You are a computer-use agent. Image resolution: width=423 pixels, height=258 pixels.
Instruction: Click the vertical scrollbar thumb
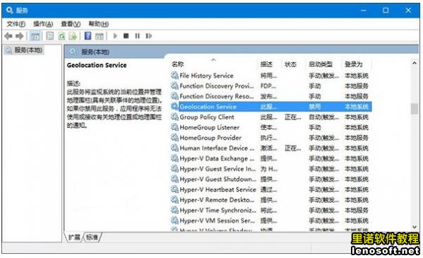pyautogui.click(x=415, y=109)
